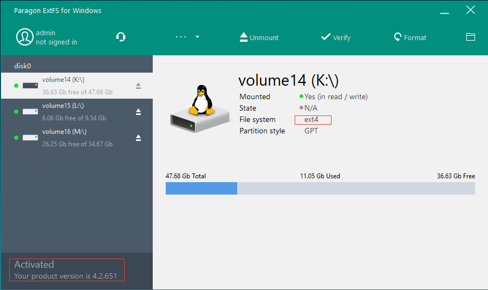Select volume14 (K:\) in the disk list

(x=77, y=86)
